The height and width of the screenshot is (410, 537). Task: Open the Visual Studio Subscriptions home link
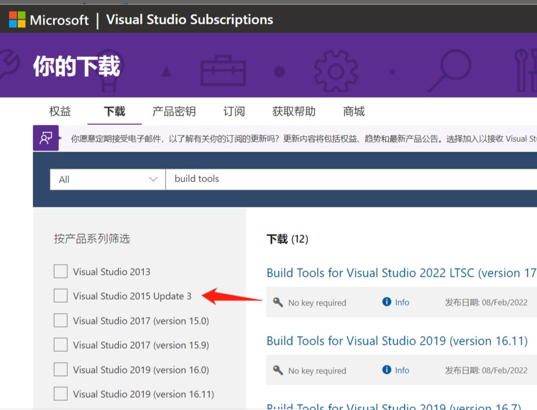pos(190,19)
